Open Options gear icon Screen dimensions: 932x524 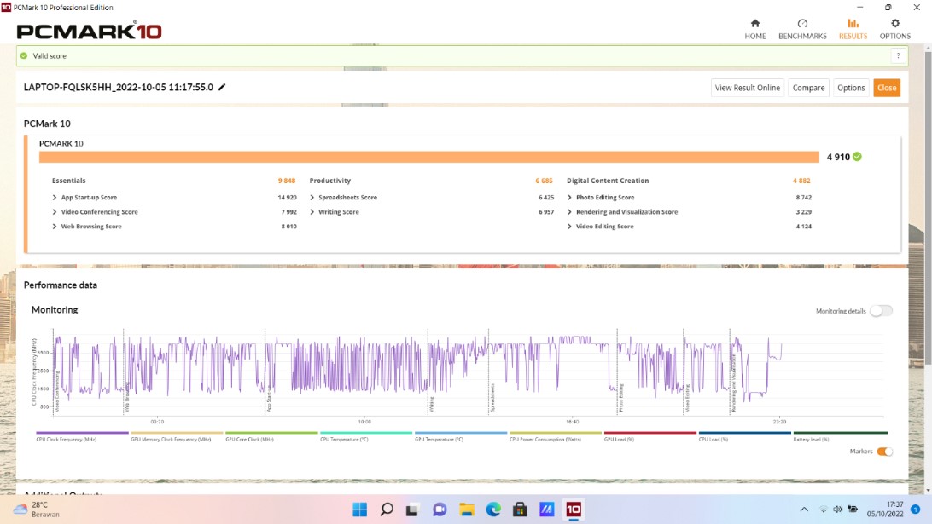pyautogui.click(x=895, y=24)
